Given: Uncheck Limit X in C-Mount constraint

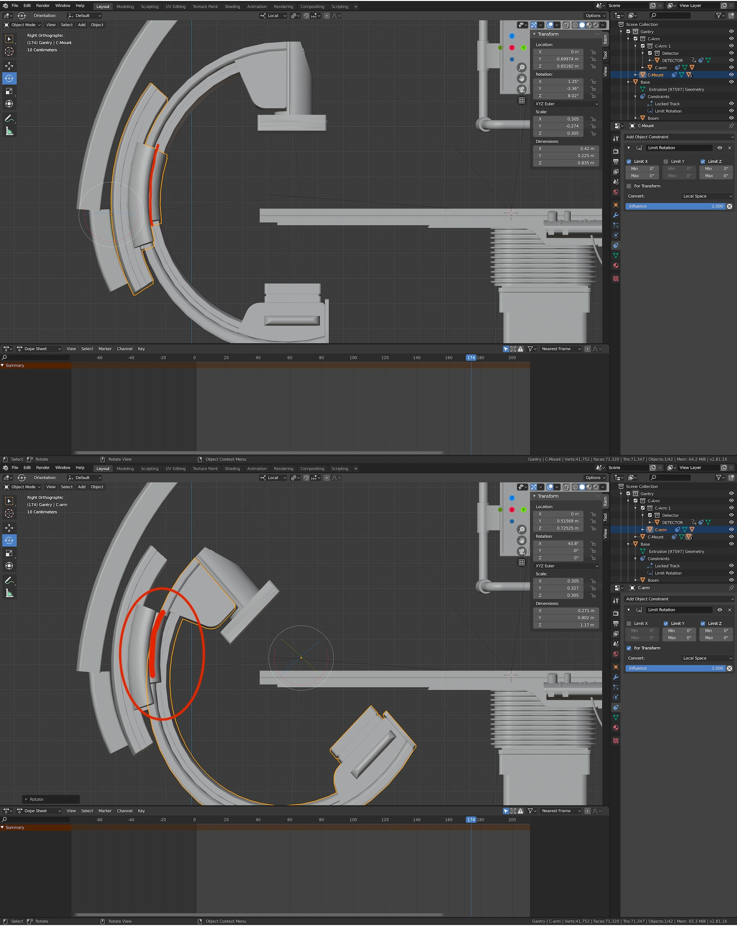Looking at the screenshot, I should click(629, 162).
